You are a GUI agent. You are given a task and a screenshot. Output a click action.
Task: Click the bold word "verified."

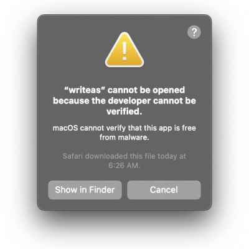[125, 111]
